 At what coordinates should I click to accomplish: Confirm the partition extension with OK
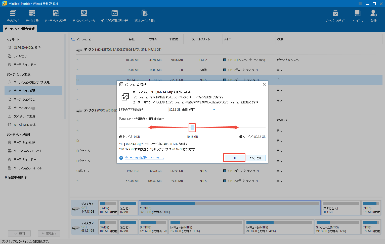(234, 158)
